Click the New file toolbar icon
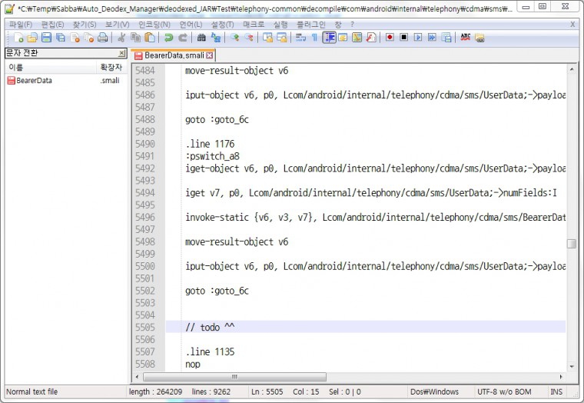 [18, 37]
